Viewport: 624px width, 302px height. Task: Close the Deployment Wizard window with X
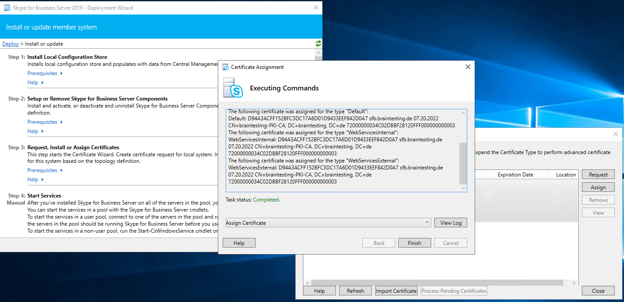(315, 7)
